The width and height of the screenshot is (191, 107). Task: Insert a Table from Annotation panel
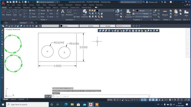(x=77, y=17)
